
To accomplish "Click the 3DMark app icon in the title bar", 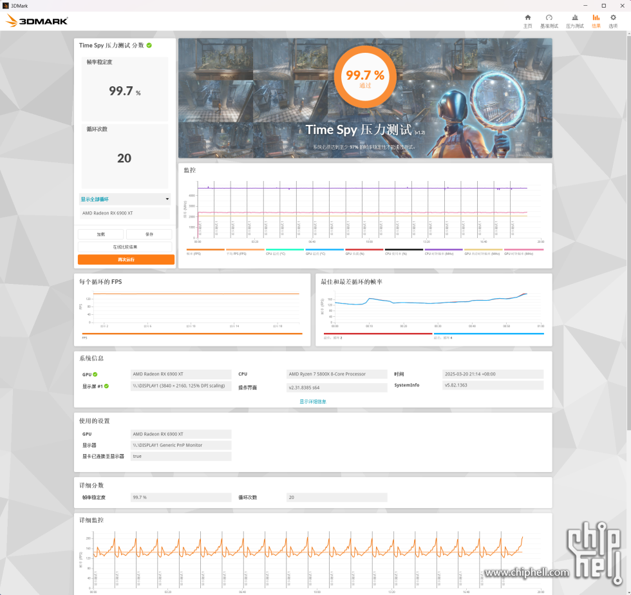I will click(x=6, y=6).
